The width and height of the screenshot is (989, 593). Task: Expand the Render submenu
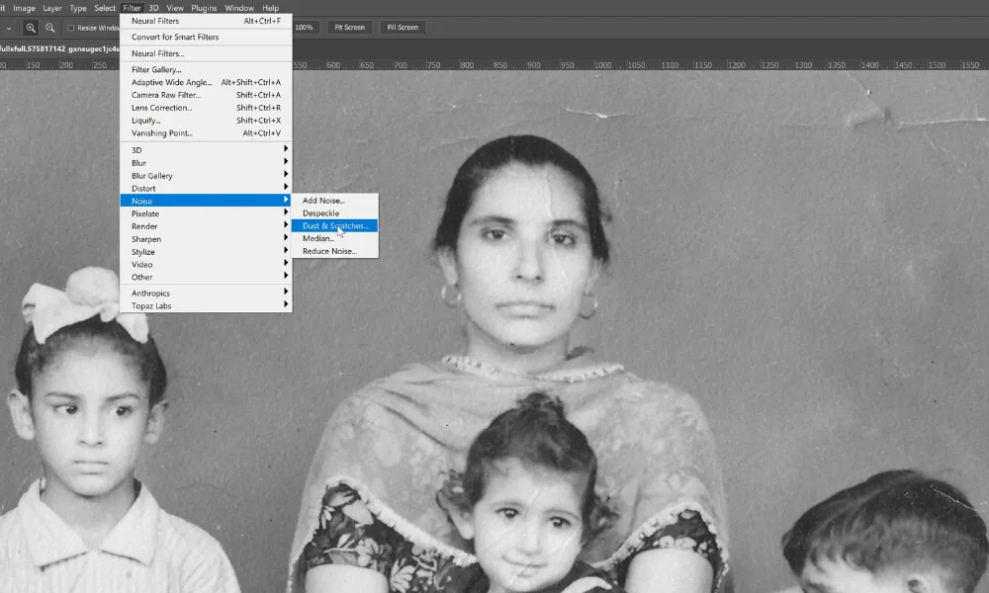(206, 226)
